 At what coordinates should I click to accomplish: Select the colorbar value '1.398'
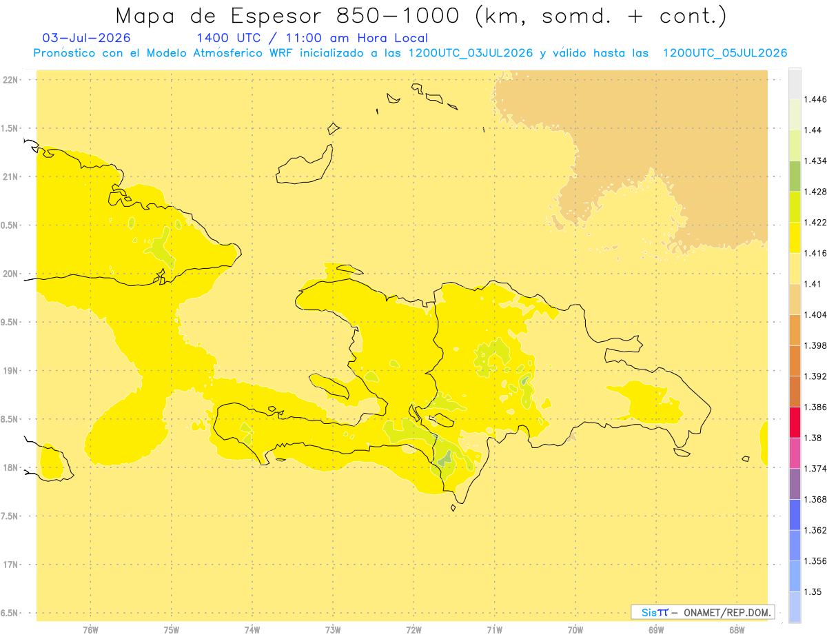coord(817,345)
